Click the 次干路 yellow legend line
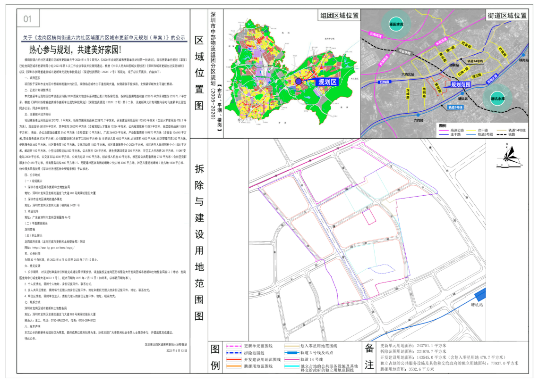This screenshot has height=382, width=539. [471, 131]
